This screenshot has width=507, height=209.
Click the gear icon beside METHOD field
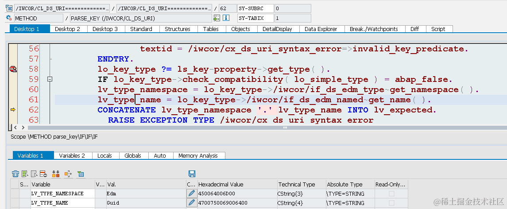click(9, 18)
